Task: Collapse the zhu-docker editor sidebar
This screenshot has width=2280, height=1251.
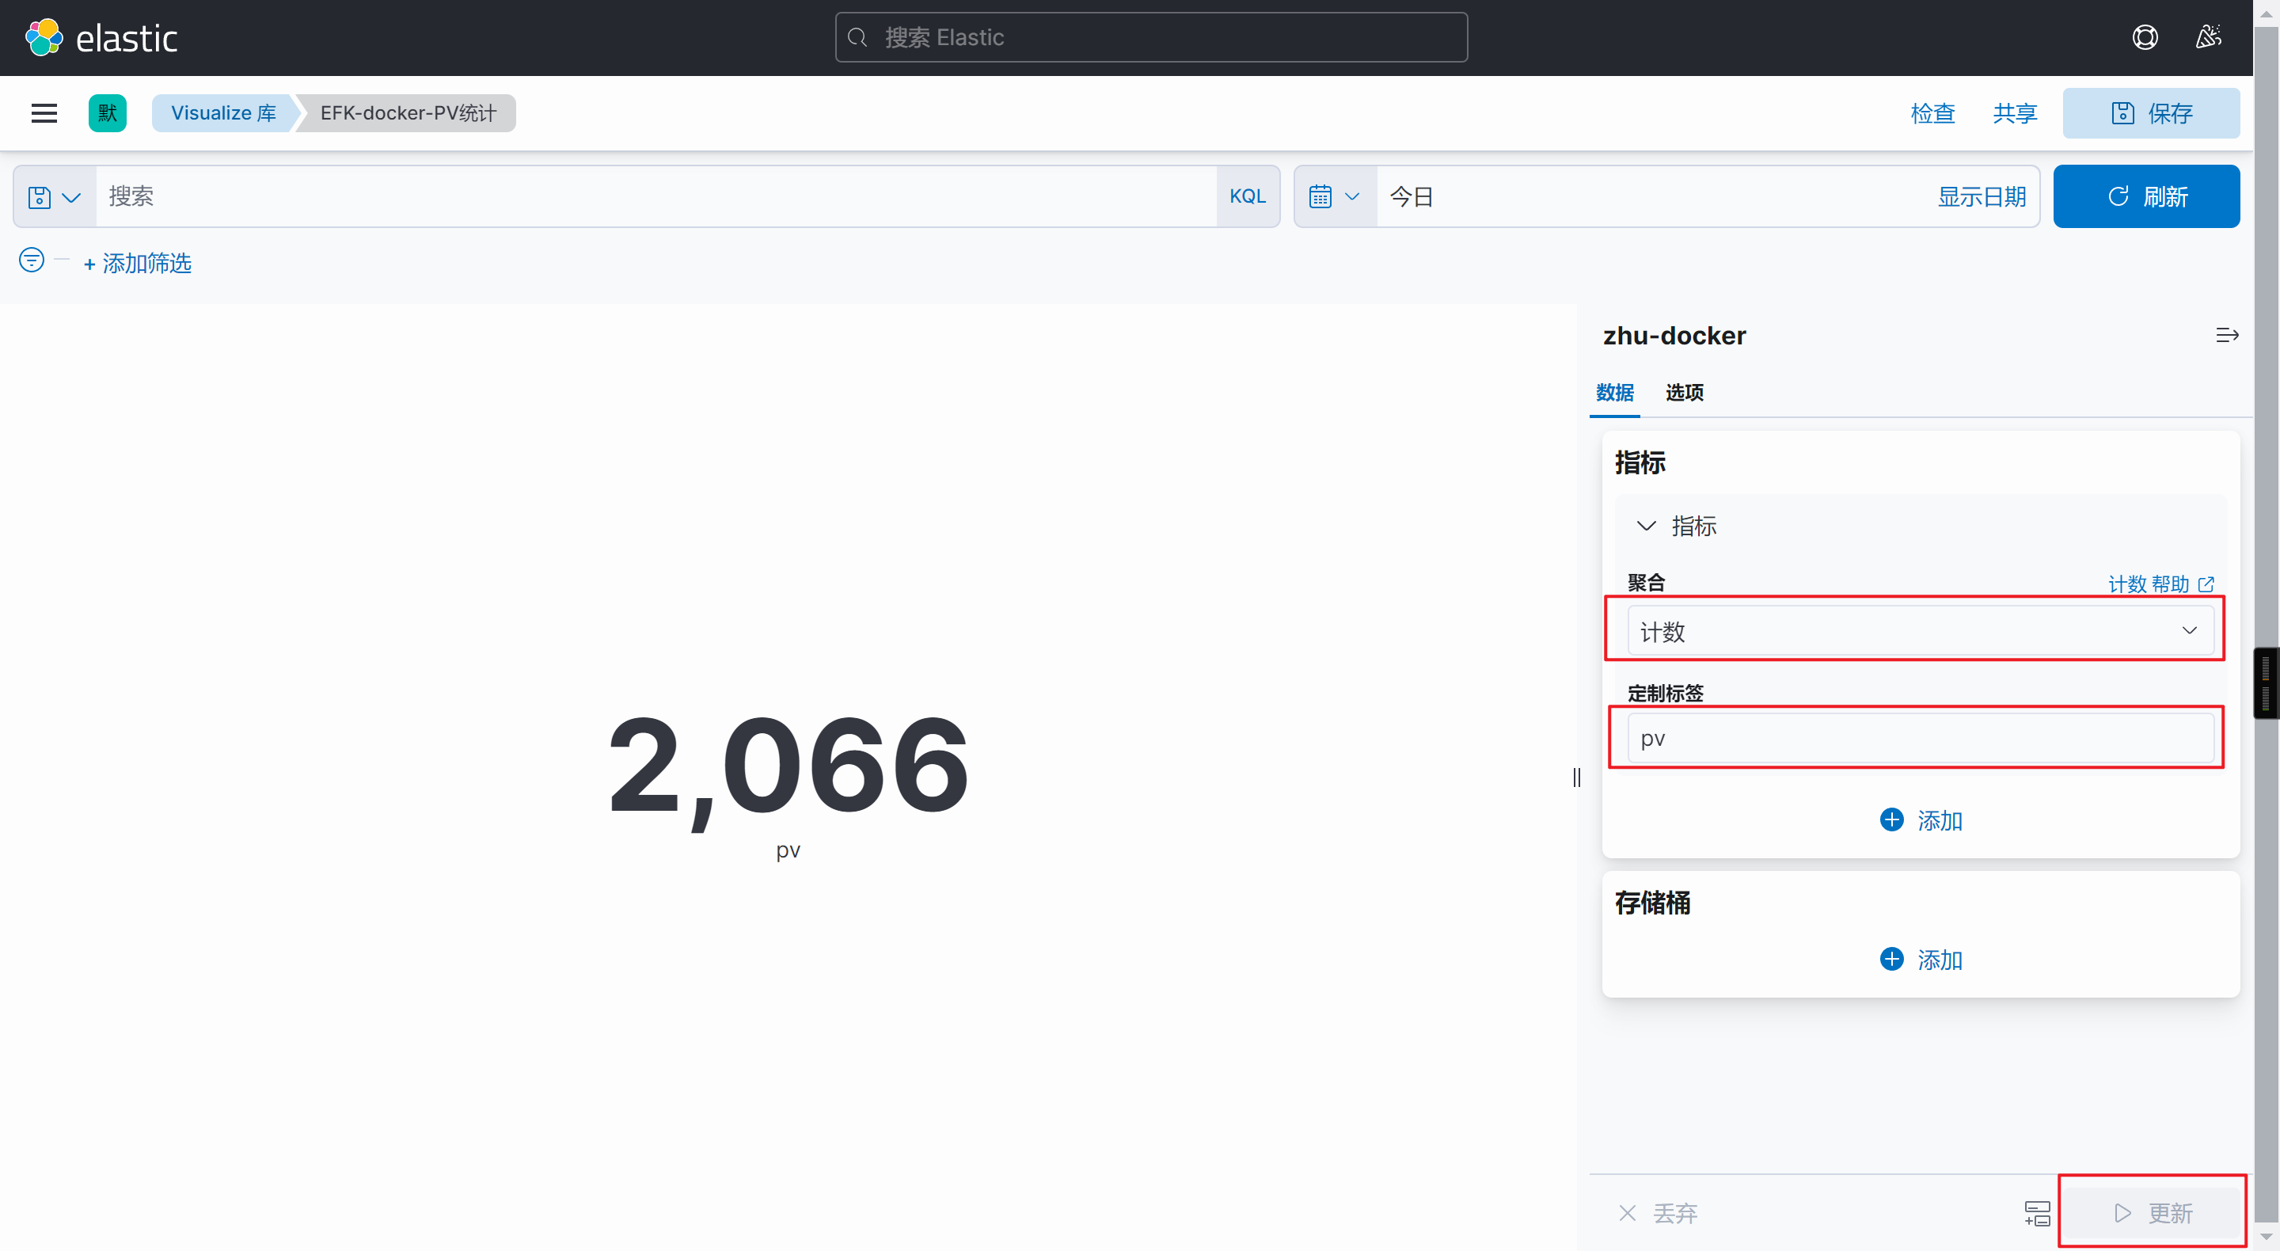Action: point(2227,336)
